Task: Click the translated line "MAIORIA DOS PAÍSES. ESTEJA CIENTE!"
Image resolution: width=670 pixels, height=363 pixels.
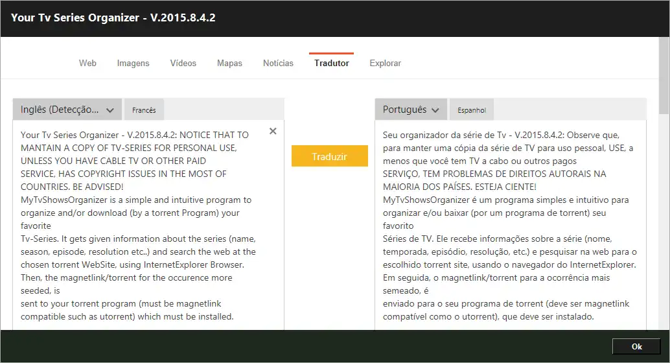Action: [x=459, y=187]
